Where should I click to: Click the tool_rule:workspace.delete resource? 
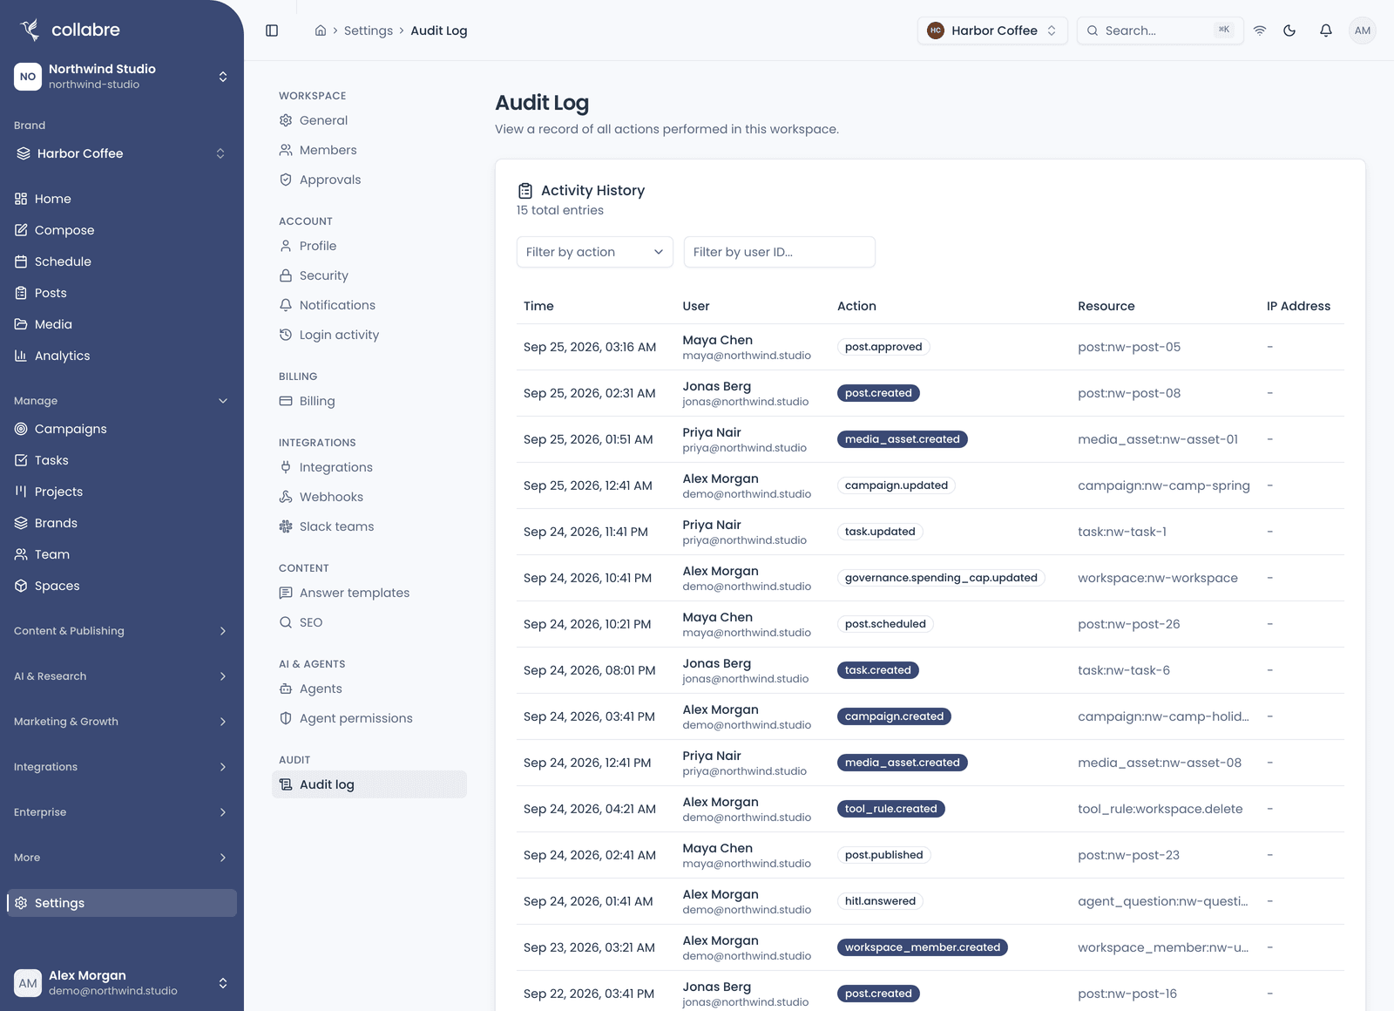click(1160, 809)
